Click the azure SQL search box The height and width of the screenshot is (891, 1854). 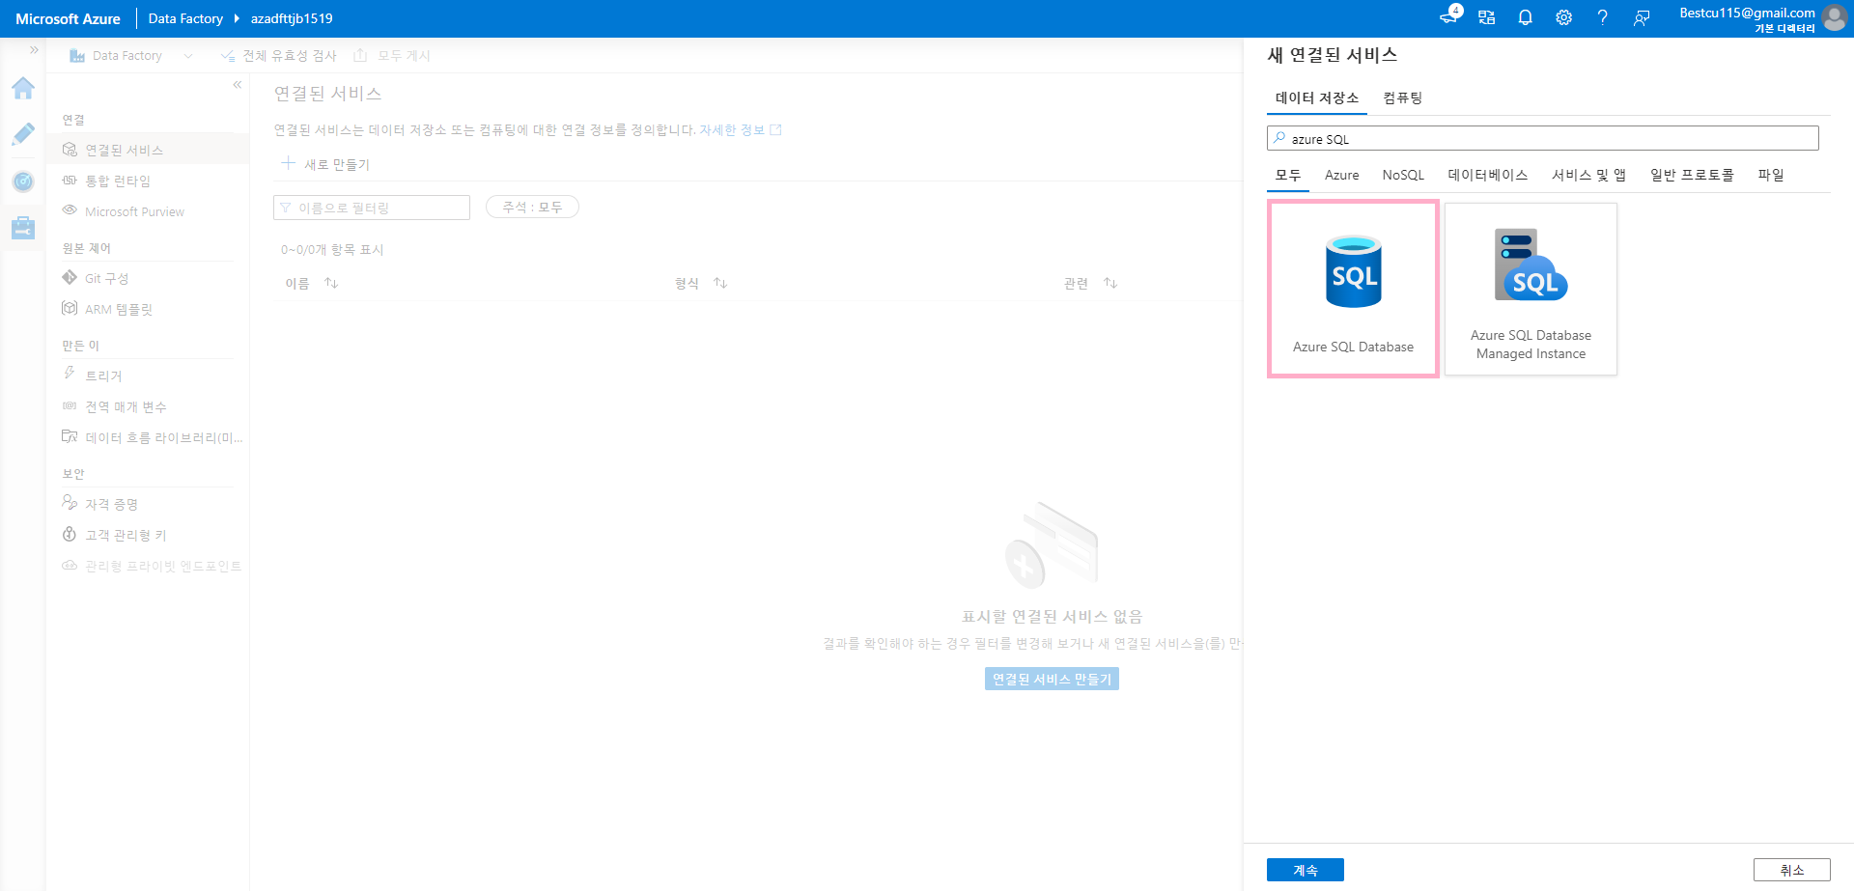tap(1542, 138)
